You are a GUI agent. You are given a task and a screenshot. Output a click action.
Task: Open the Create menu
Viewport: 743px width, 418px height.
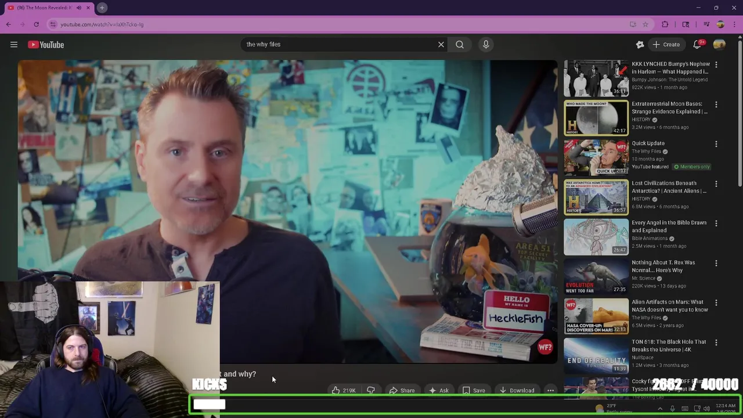tap(666, 45)
